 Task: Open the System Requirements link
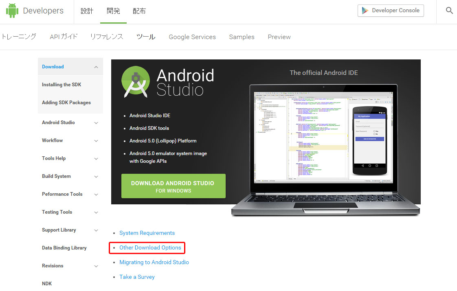pos(147,233)
